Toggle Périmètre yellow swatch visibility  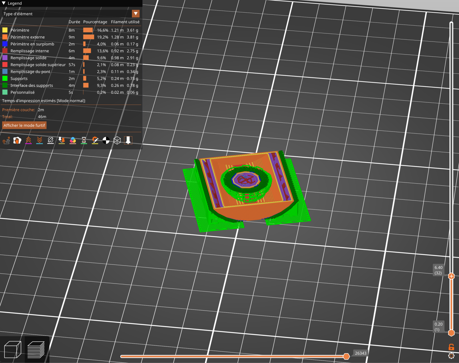(5, 30)
